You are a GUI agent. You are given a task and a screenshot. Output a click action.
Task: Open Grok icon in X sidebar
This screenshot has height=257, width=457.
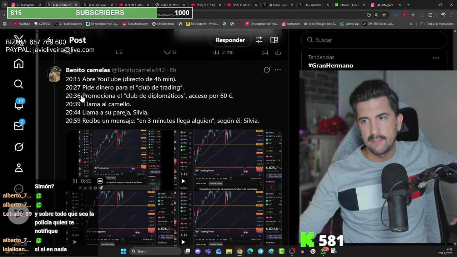pyautogui.click(x=19, y=147)
